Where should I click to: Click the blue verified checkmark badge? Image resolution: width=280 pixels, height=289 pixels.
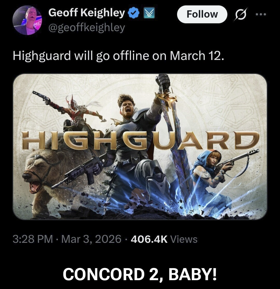coord(134,13)
